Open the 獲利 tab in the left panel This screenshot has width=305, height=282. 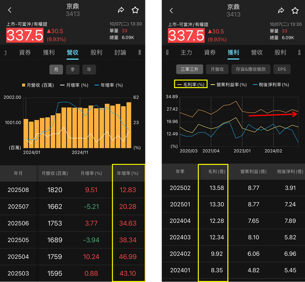49,52
